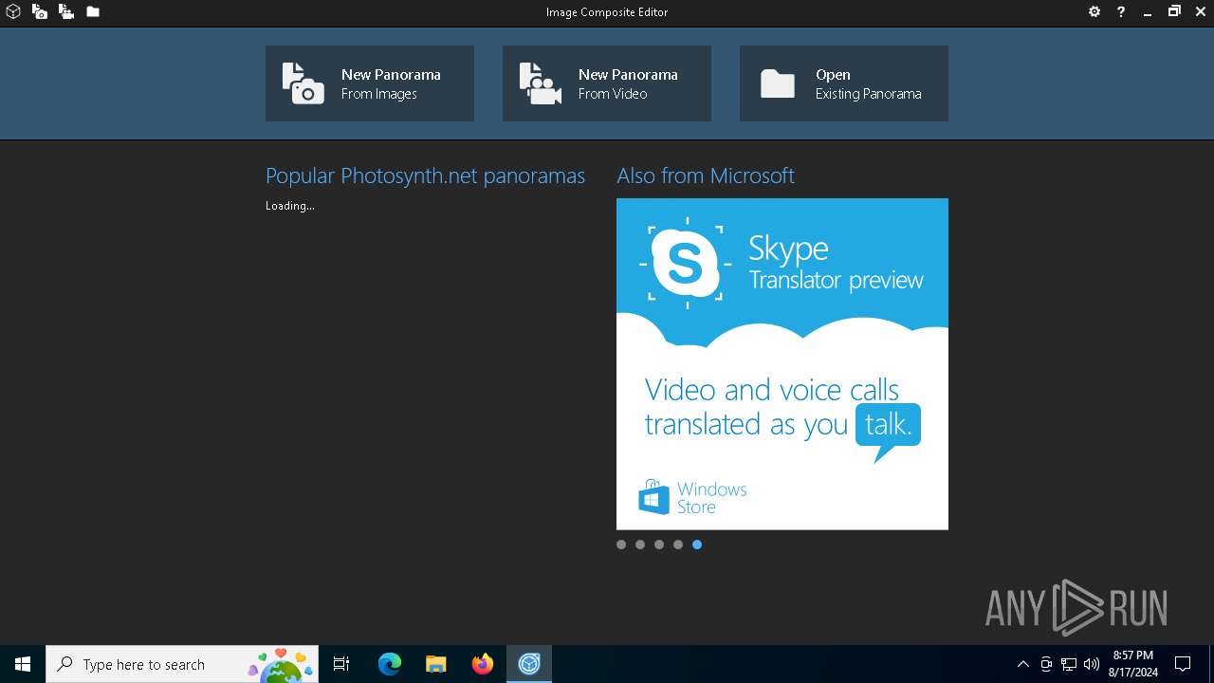Click the open panorama folder titlebar icon

point(93,12)
